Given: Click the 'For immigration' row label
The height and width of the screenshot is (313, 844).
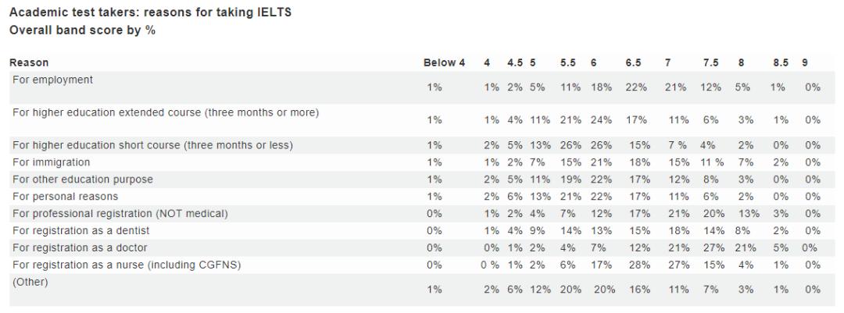Looking at the screenshot, I should coord(52,162).
